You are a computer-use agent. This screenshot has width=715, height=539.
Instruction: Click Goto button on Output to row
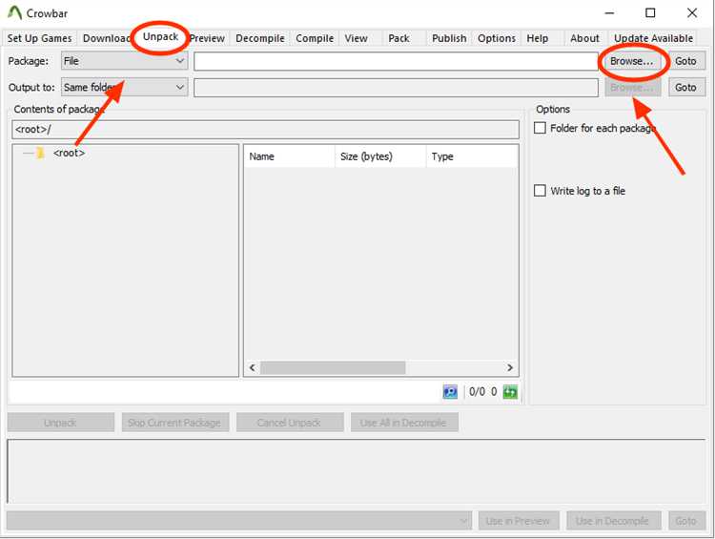click(x=686, y=87)
